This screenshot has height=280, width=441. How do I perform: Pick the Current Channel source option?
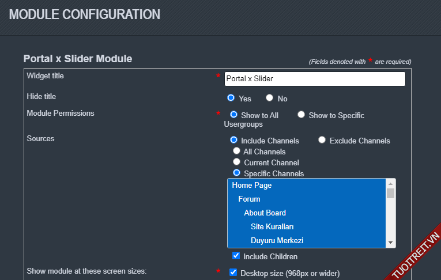click(x=236, y=162)
